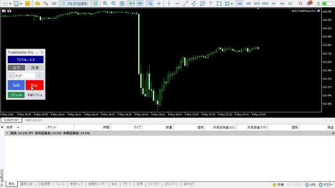335x188 pixels.
Task: Click the red Buy button
Action: pyautogui.click(x=35, y=85)
